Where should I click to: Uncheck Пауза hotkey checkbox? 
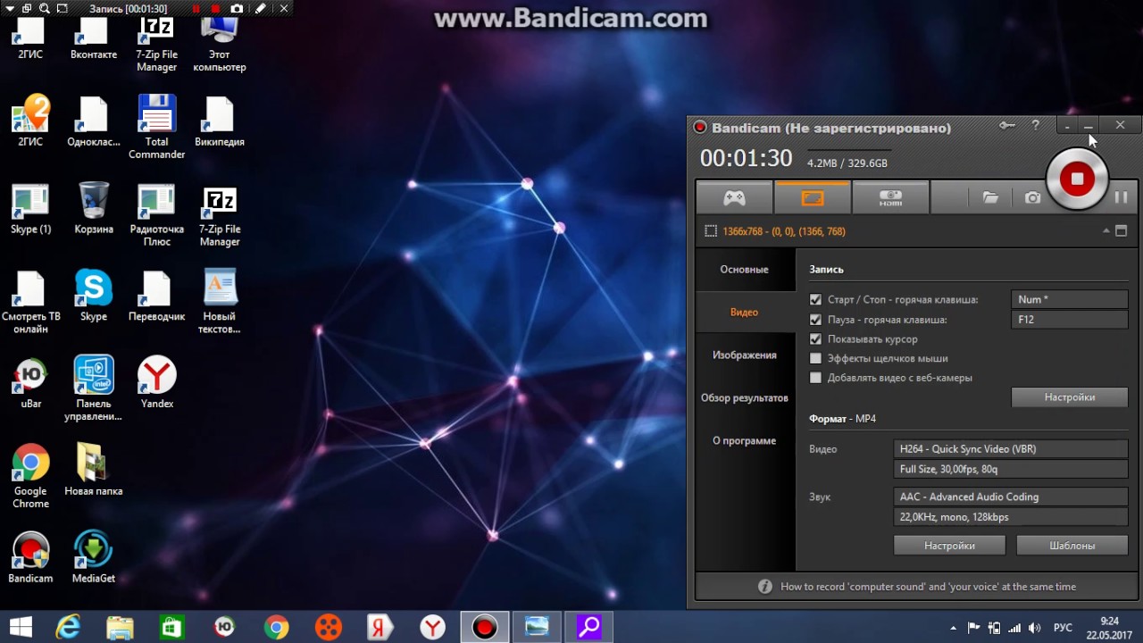(x=815, y=320)
